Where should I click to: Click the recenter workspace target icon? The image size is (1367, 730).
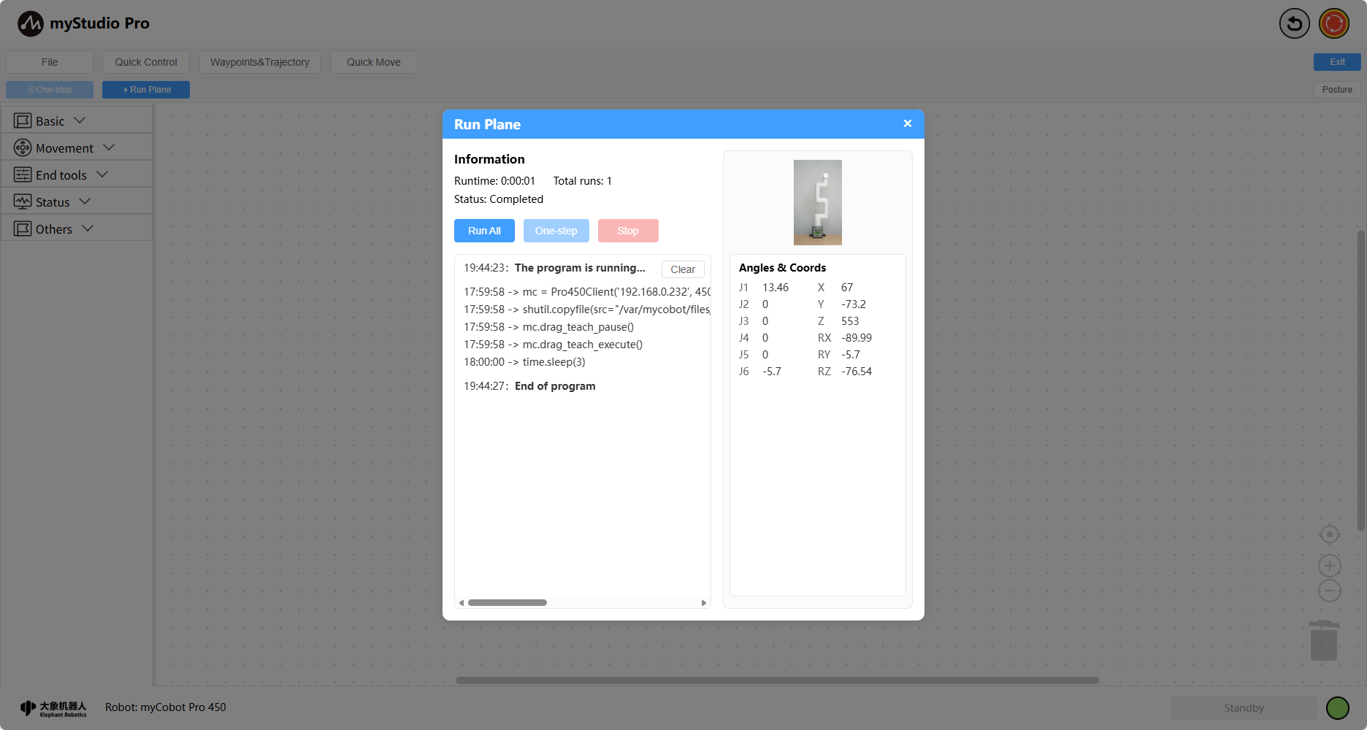[1329, 534]
